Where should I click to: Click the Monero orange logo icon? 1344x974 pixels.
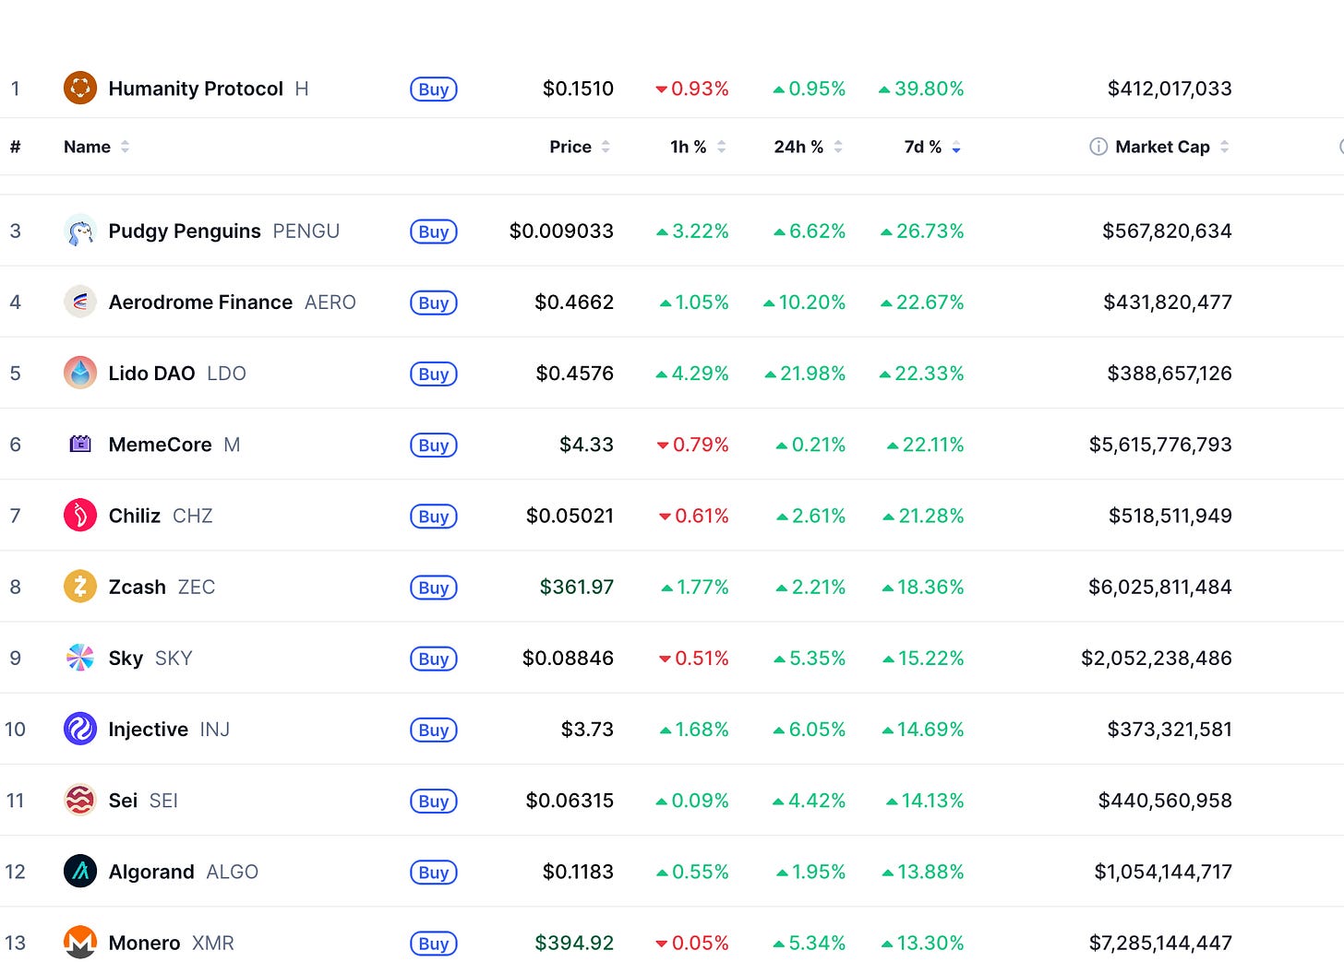coord(80,942)
